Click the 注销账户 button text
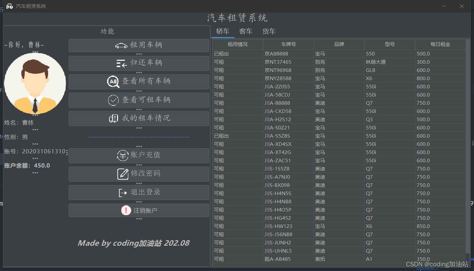The width and height of the screenshot is (474, 271). pyautogui.click(x=145, y=211)
